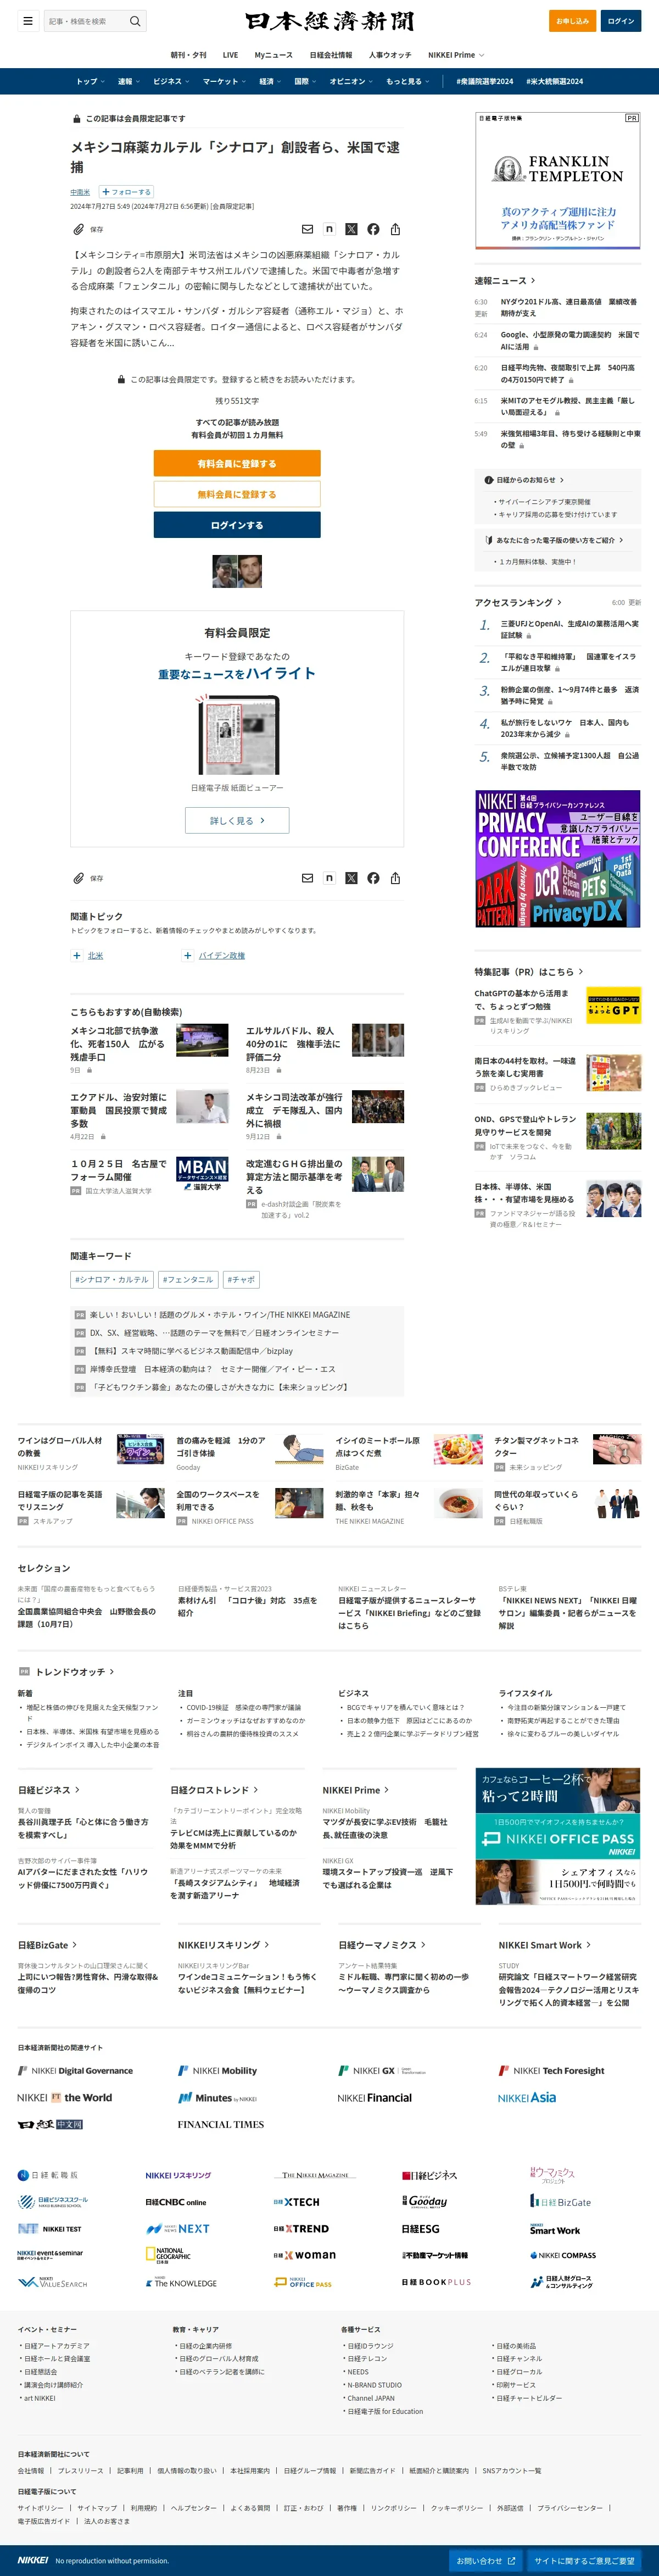The image size is (659, 2576).
Task: Expand the オピニオン navigation dropdown
Action: 351,81
